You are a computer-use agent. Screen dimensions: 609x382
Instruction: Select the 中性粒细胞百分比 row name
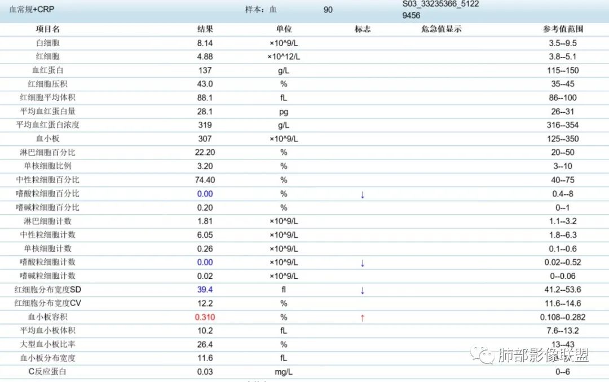pyautogui.click(x=48, y=180)
